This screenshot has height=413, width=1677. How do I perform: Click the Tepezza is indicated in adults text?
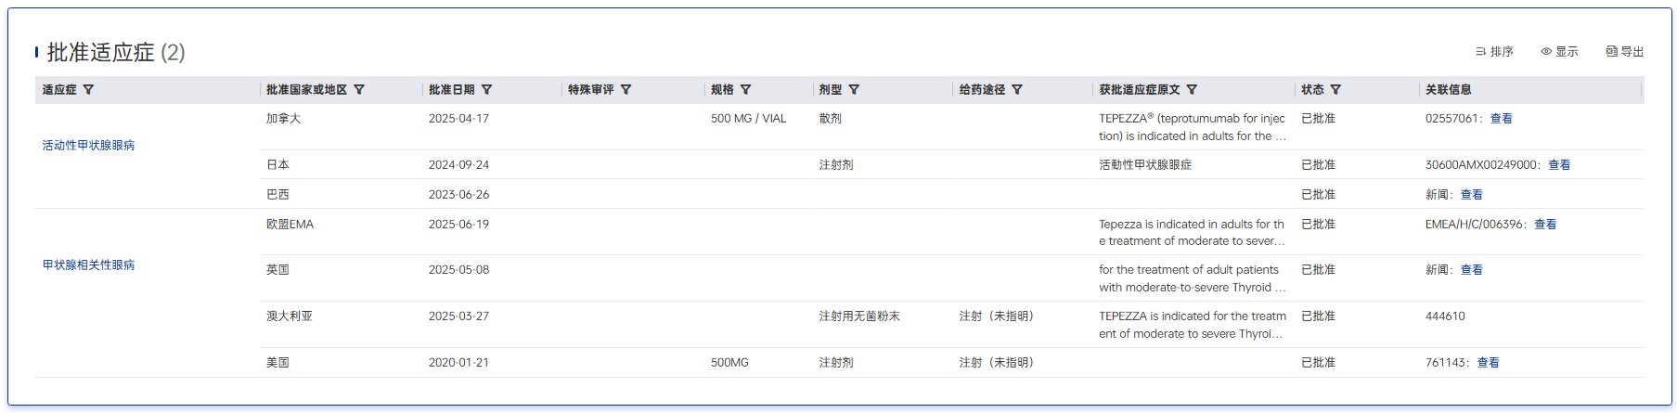point(1193,233)
